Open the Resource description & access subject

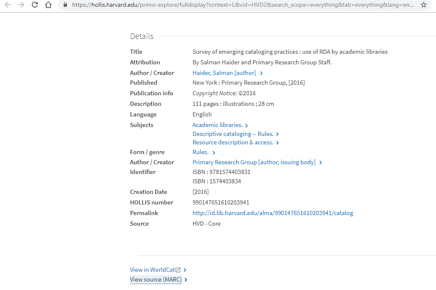pyautogui.click(x=232, y=142)
